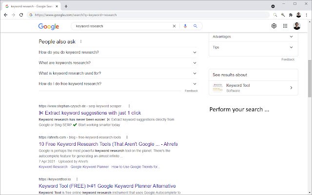This screenshot has width=312, height=195.
Task: Click the browser forward arrow
Action: 13,15
